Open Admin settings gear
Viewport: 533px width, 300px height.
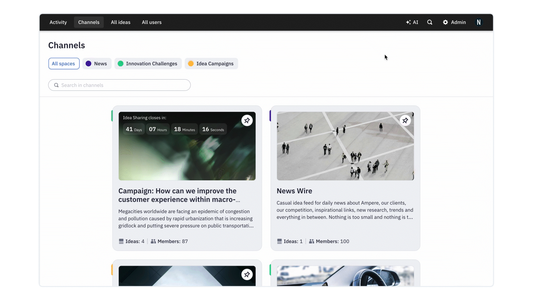tap(454, 22)
